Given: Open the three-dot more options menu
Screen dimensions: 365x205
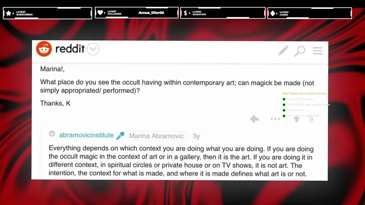Looking at the screenshot, I should (275, 119).
